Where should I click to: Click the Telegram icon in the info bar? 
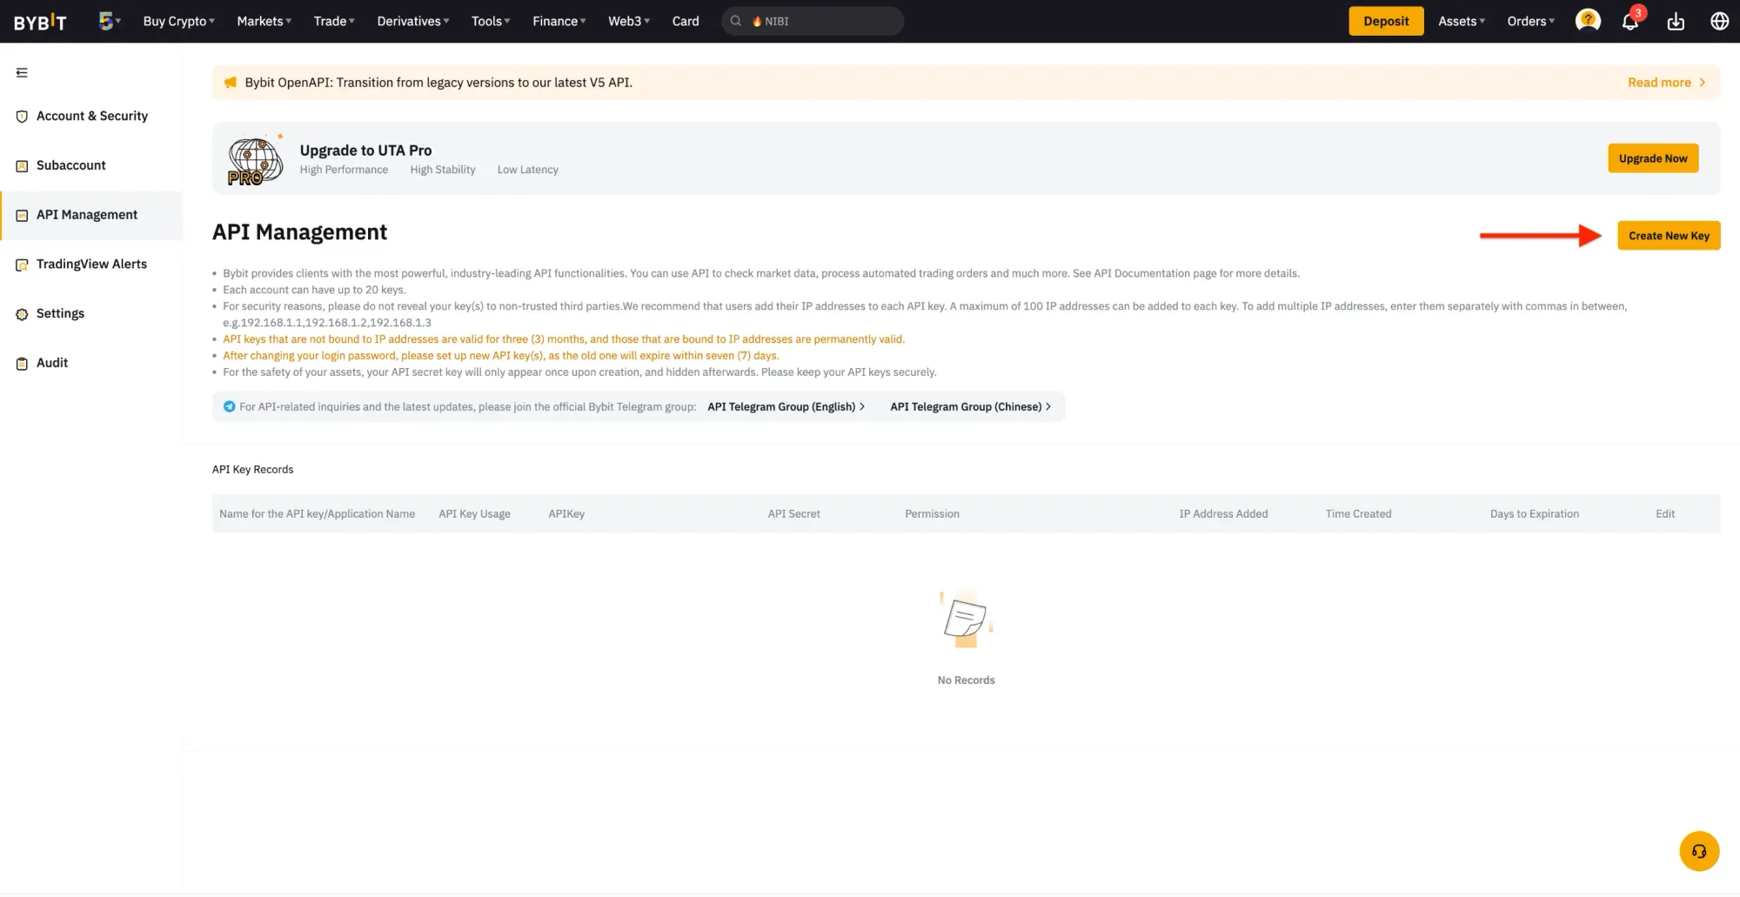pos(230,406)
